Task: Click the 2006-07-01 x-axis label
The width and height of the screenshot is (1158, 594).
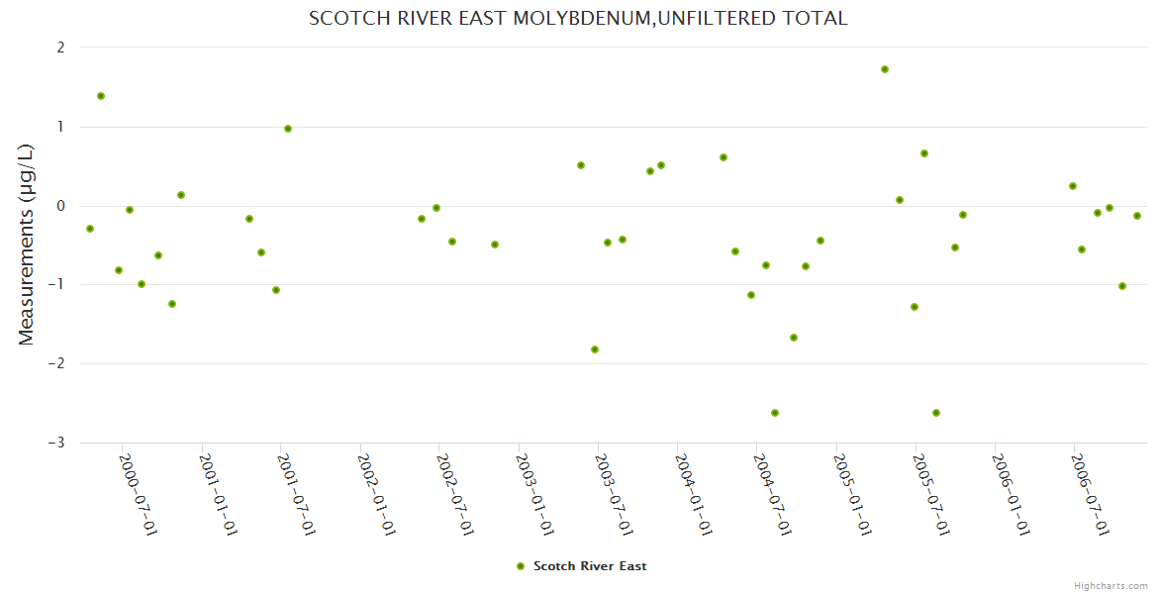Action: [1091, 494]
